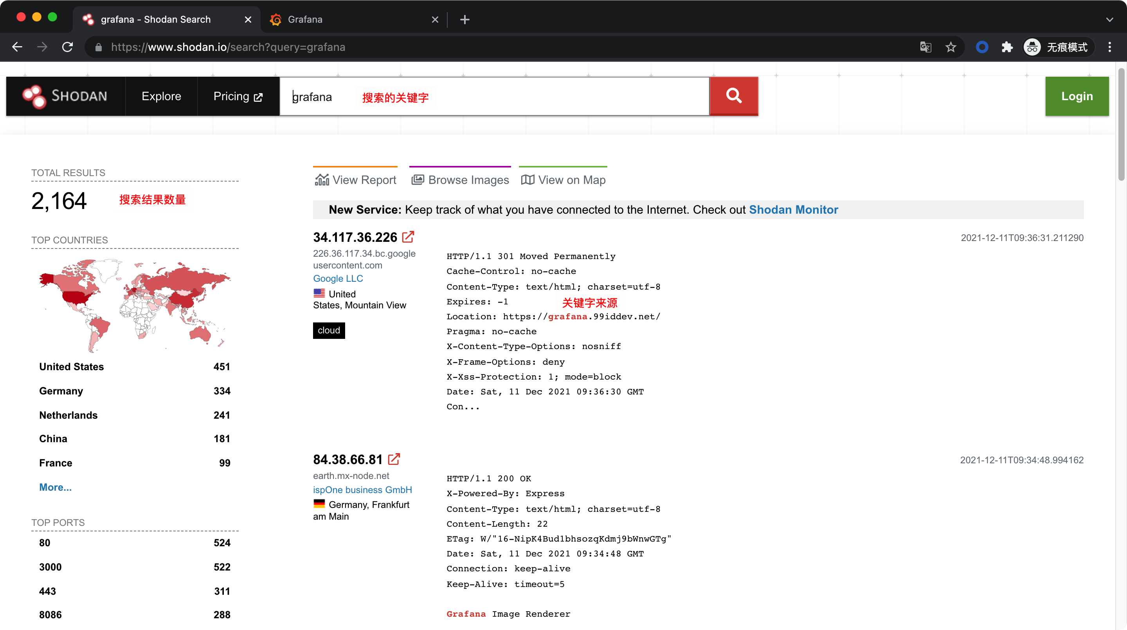Click Grafana Image Renderer text
Viewport: 1127px width, 630px height.
coord(508,614)
